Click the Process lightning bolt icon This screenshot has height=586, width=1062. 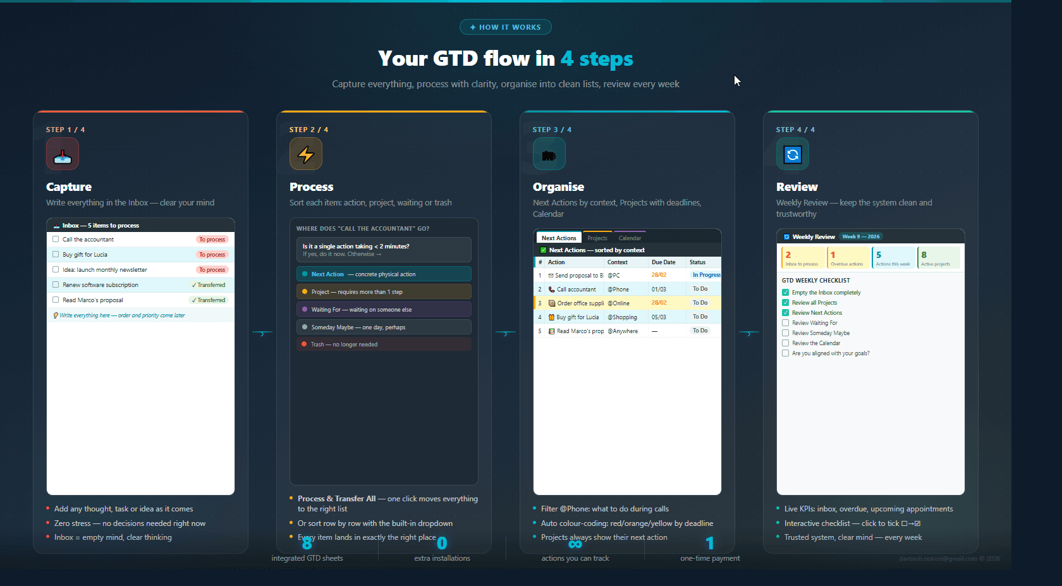point(306,154)
